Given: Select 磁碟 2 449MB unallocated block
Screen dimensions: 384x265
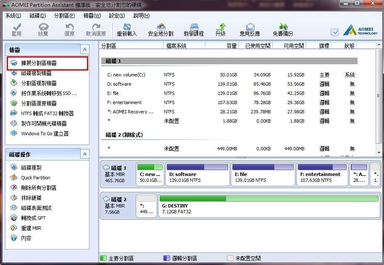Looking at the screenshot, I should click(147, 206).
